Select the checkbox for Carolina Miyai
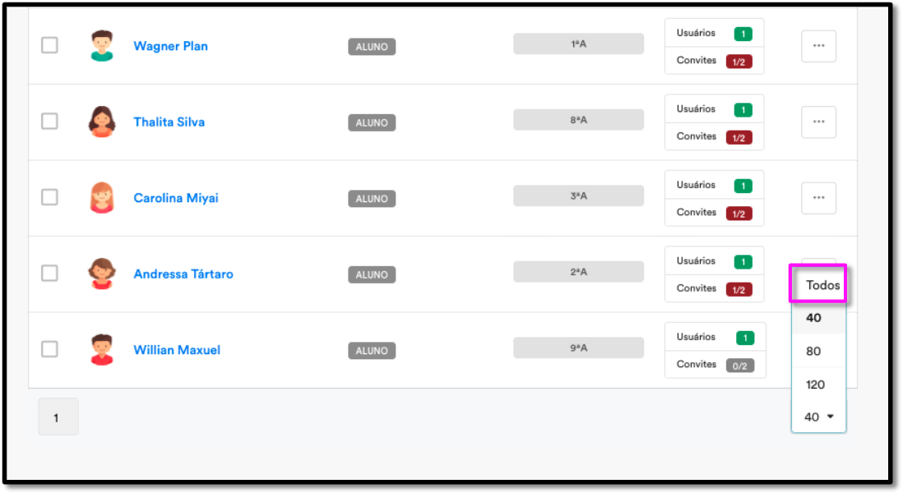903x493 pixels. pyautogui.click(x=49, y=197)
